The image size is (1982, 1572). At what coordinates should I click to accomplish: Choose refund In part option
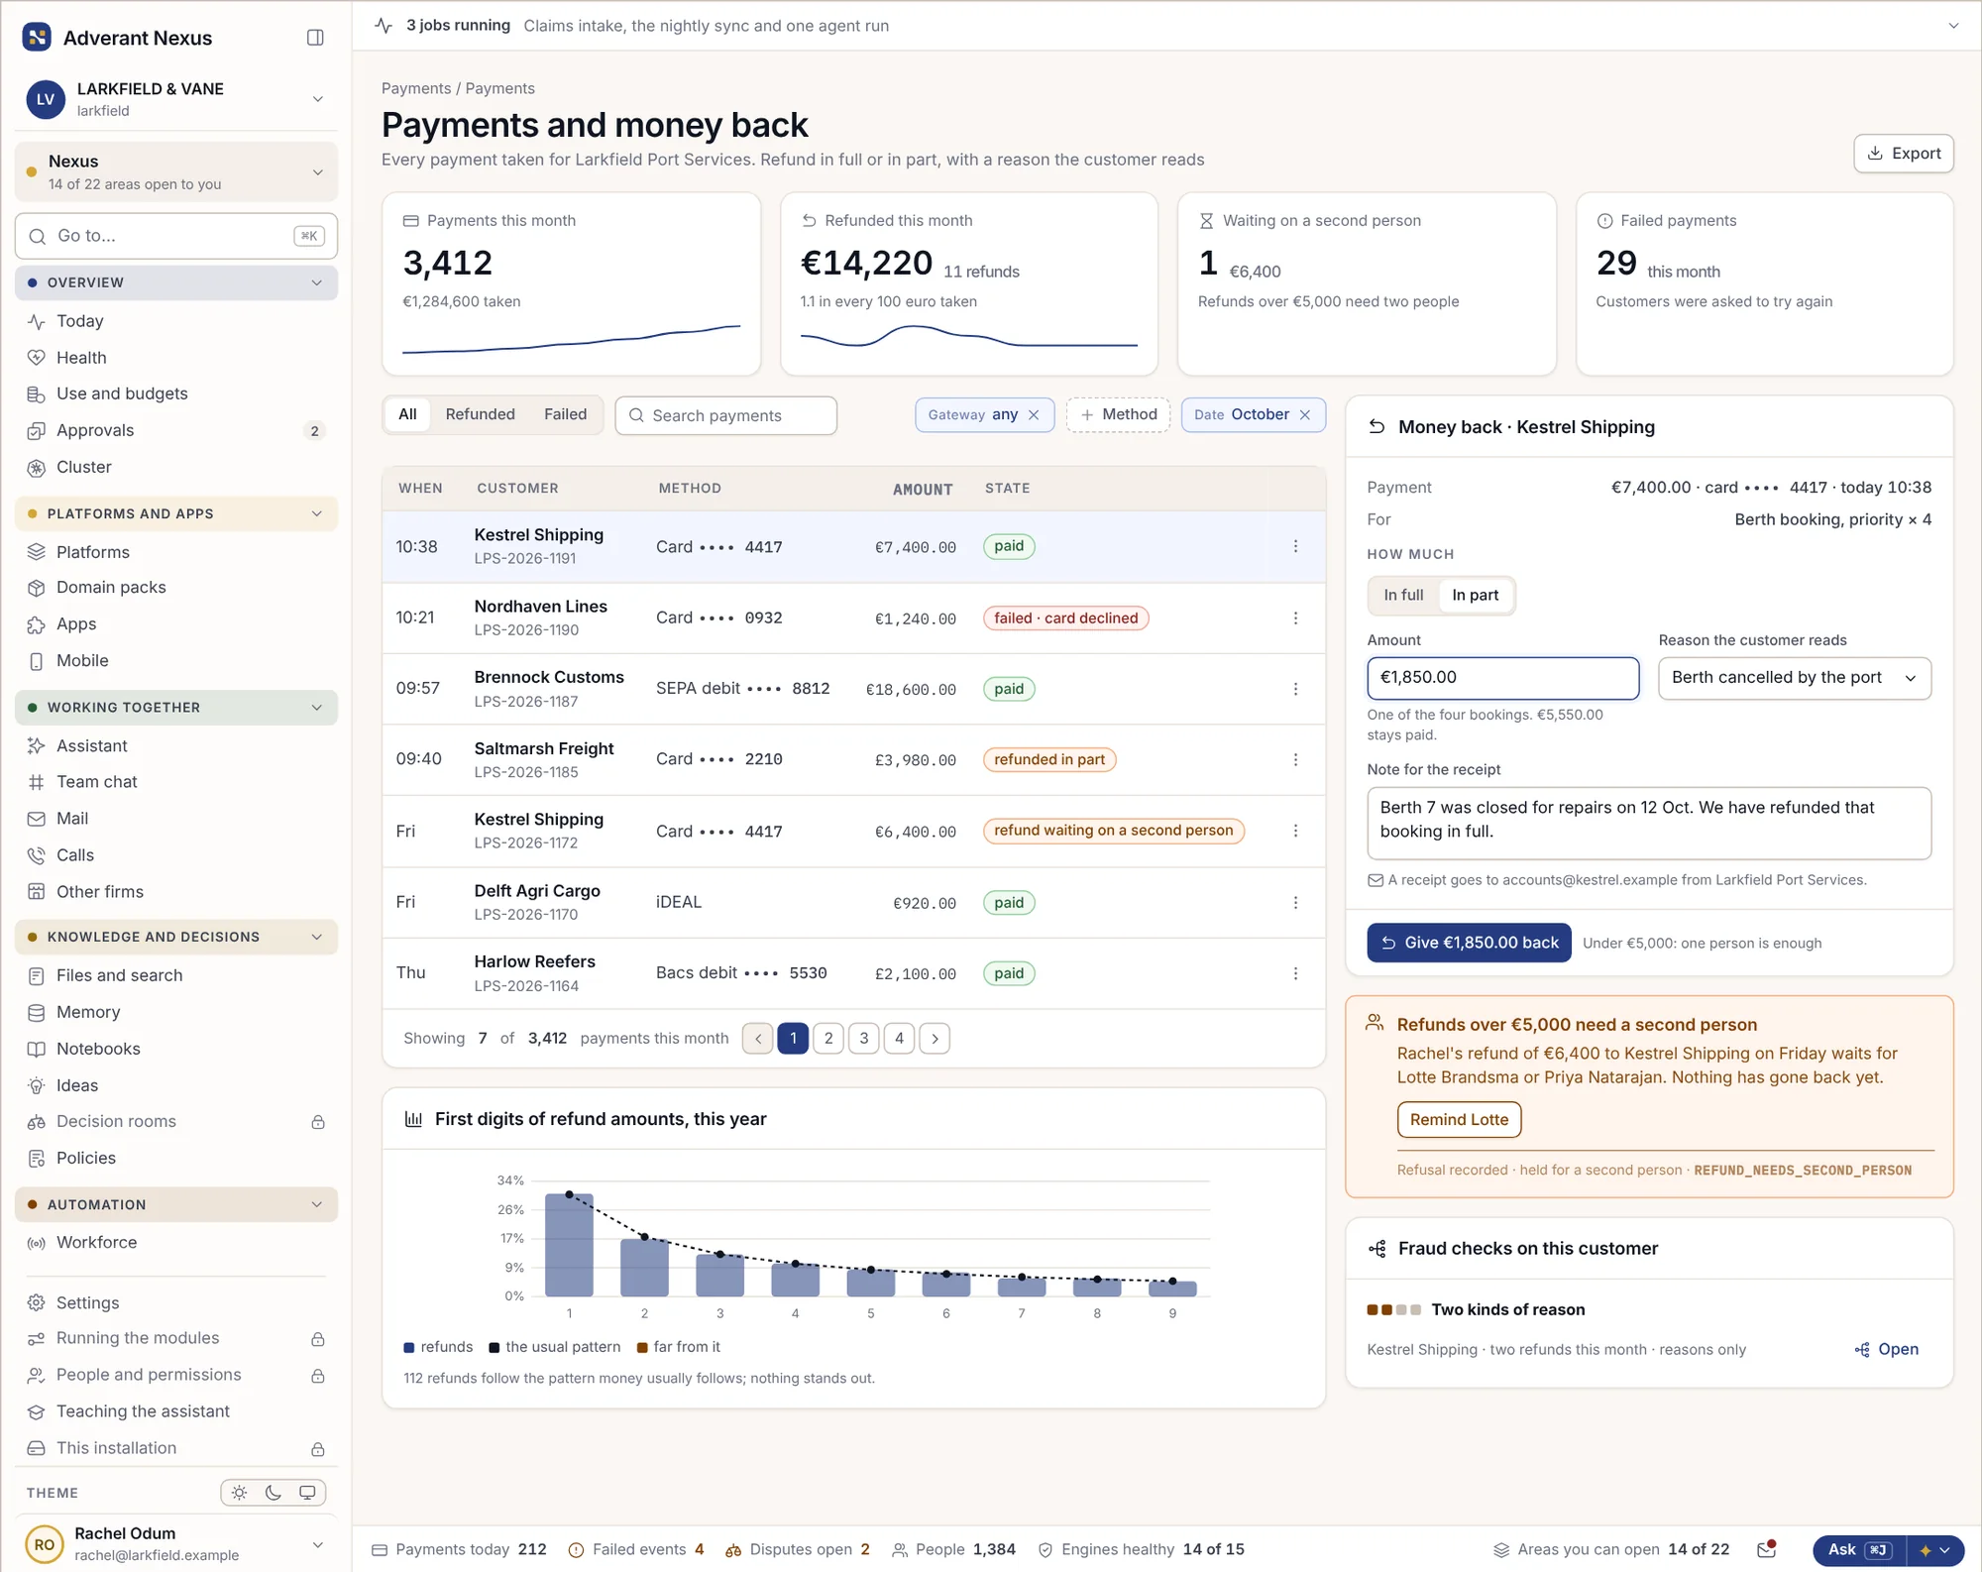1475,596
